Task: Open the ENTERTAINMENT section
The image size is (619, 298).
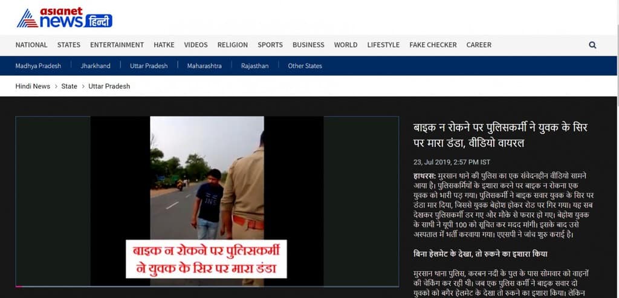Action: click(117, 45)
